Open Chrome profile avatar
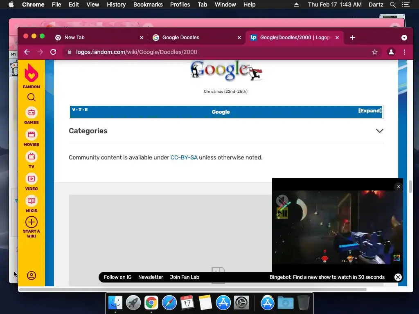 [391, 52]
